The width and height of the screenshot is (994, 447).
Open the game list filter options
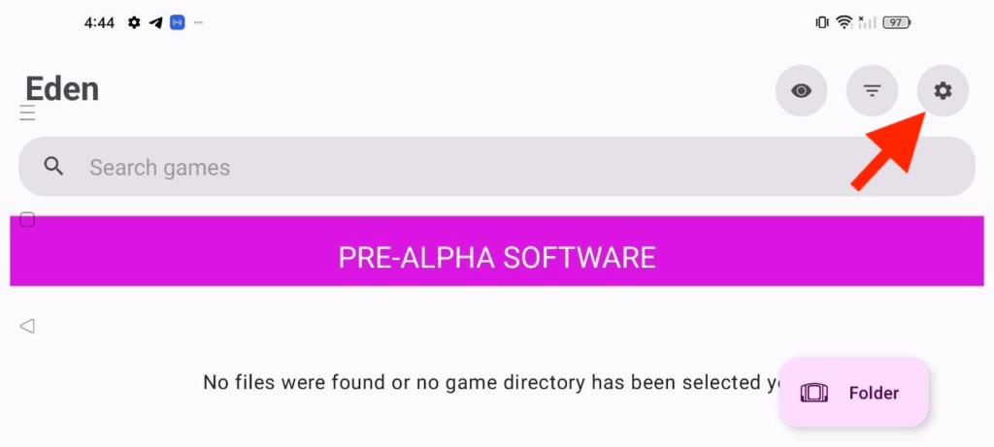(x=872, y=90)
